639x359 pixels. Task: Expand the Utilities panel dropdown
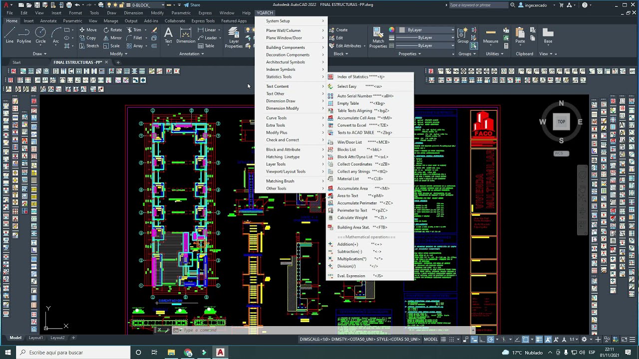[494, 54]
